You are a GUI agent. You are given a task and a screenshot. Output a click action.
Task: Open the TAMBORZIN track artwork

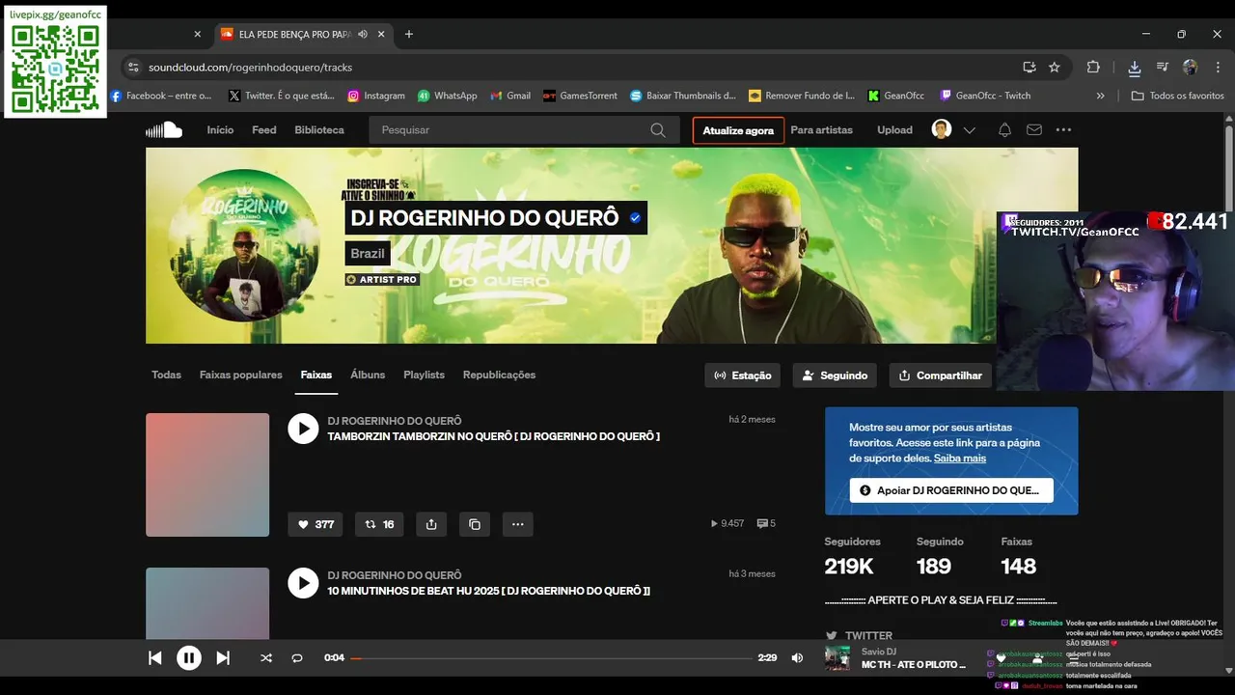click(x=207, y=475)
